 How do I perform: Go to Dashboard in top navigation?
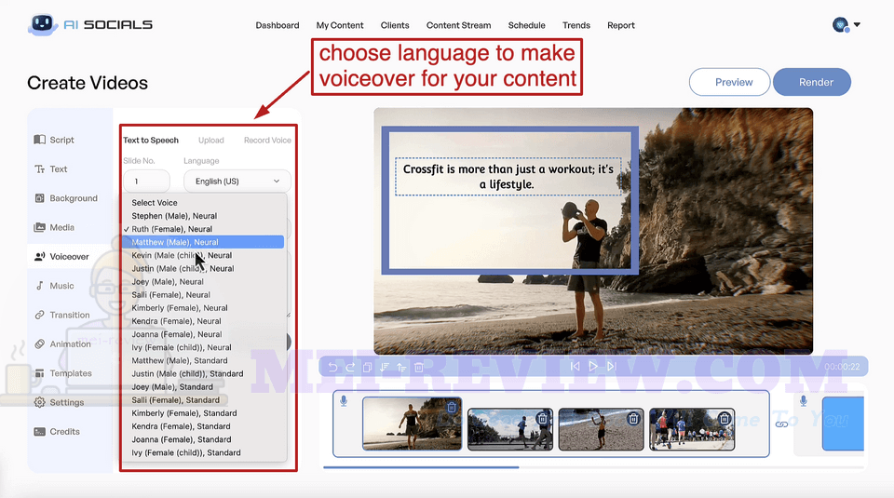[x=278, y=25]
